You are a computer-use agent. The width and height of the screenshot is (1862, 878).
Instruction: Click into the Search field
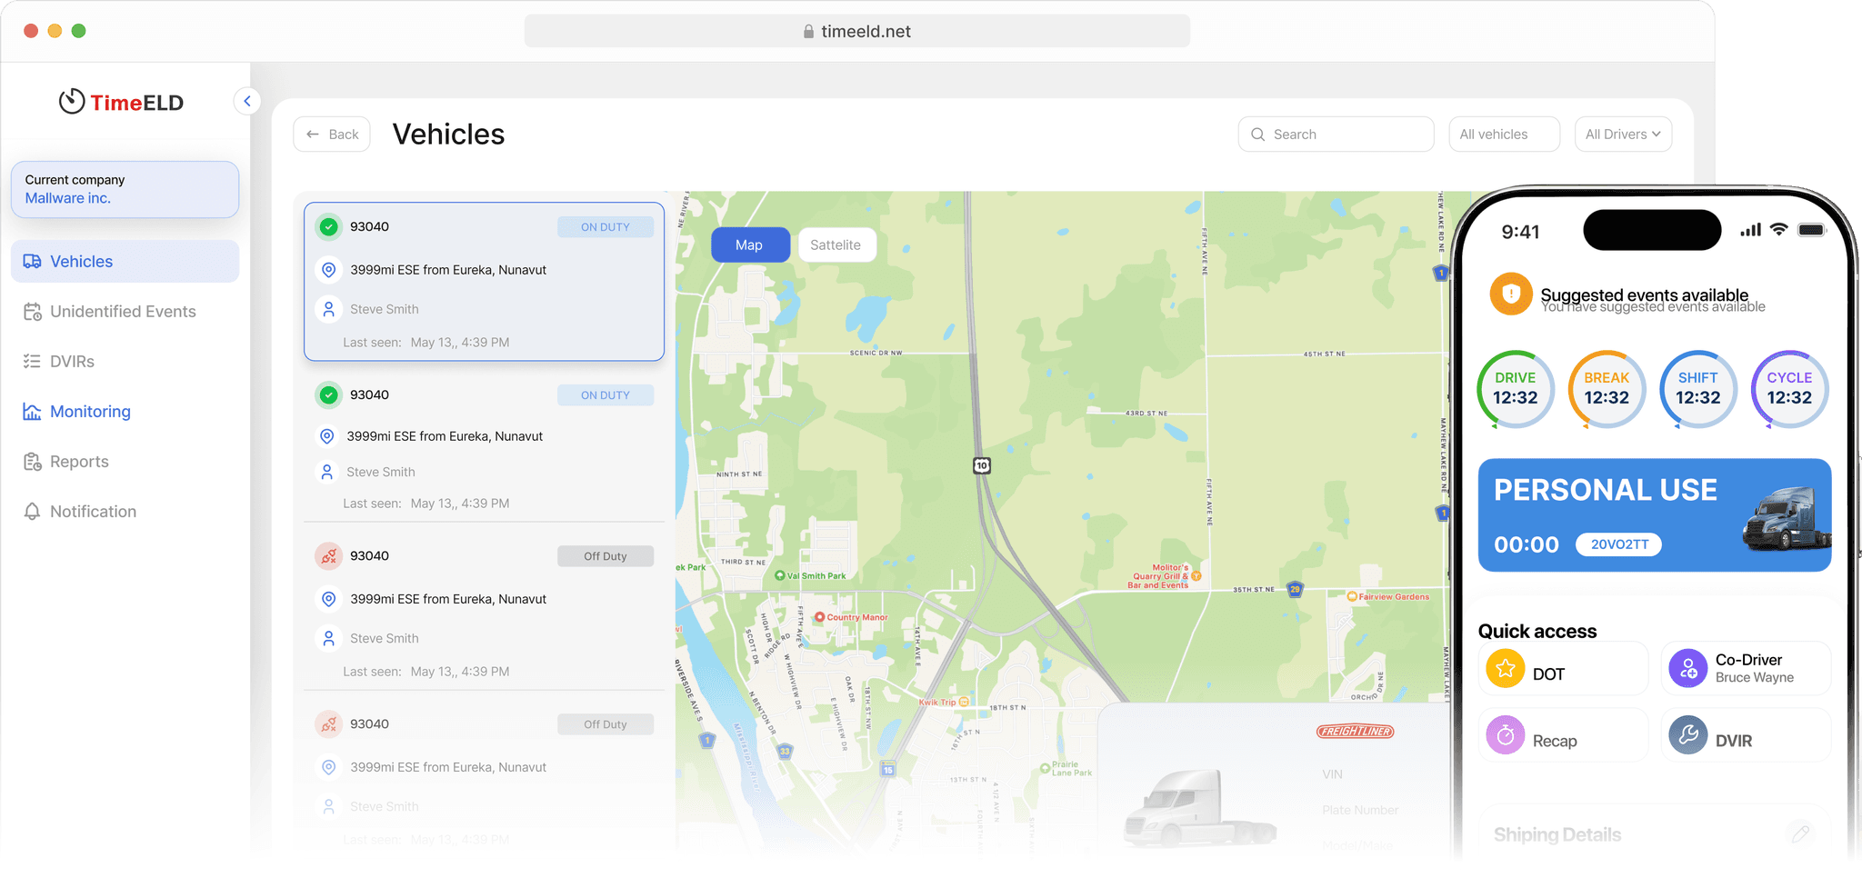coord(1336,135)
